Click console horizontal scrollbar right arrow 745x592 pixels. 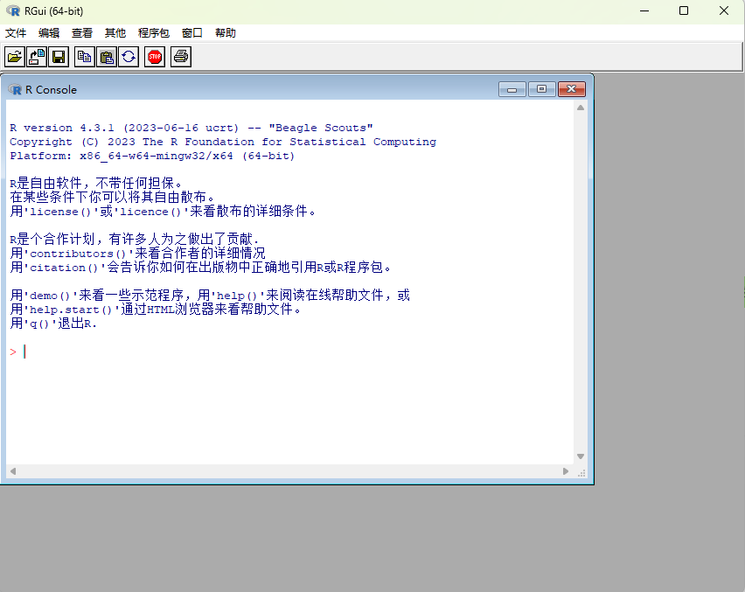click(566, 471)
